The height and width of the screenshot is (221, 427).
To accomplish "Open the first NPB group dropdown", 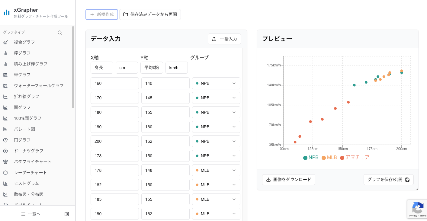I will pos(216,83).
